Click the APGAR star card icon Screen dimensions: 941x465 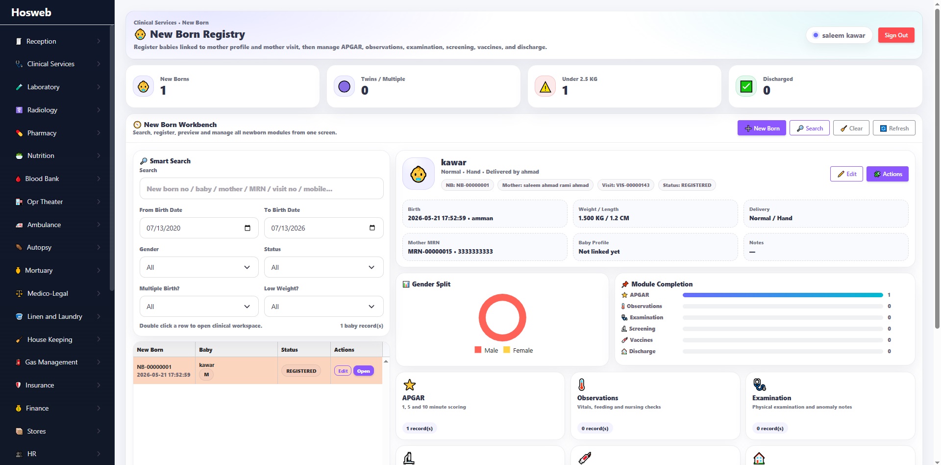coord(409,385)
